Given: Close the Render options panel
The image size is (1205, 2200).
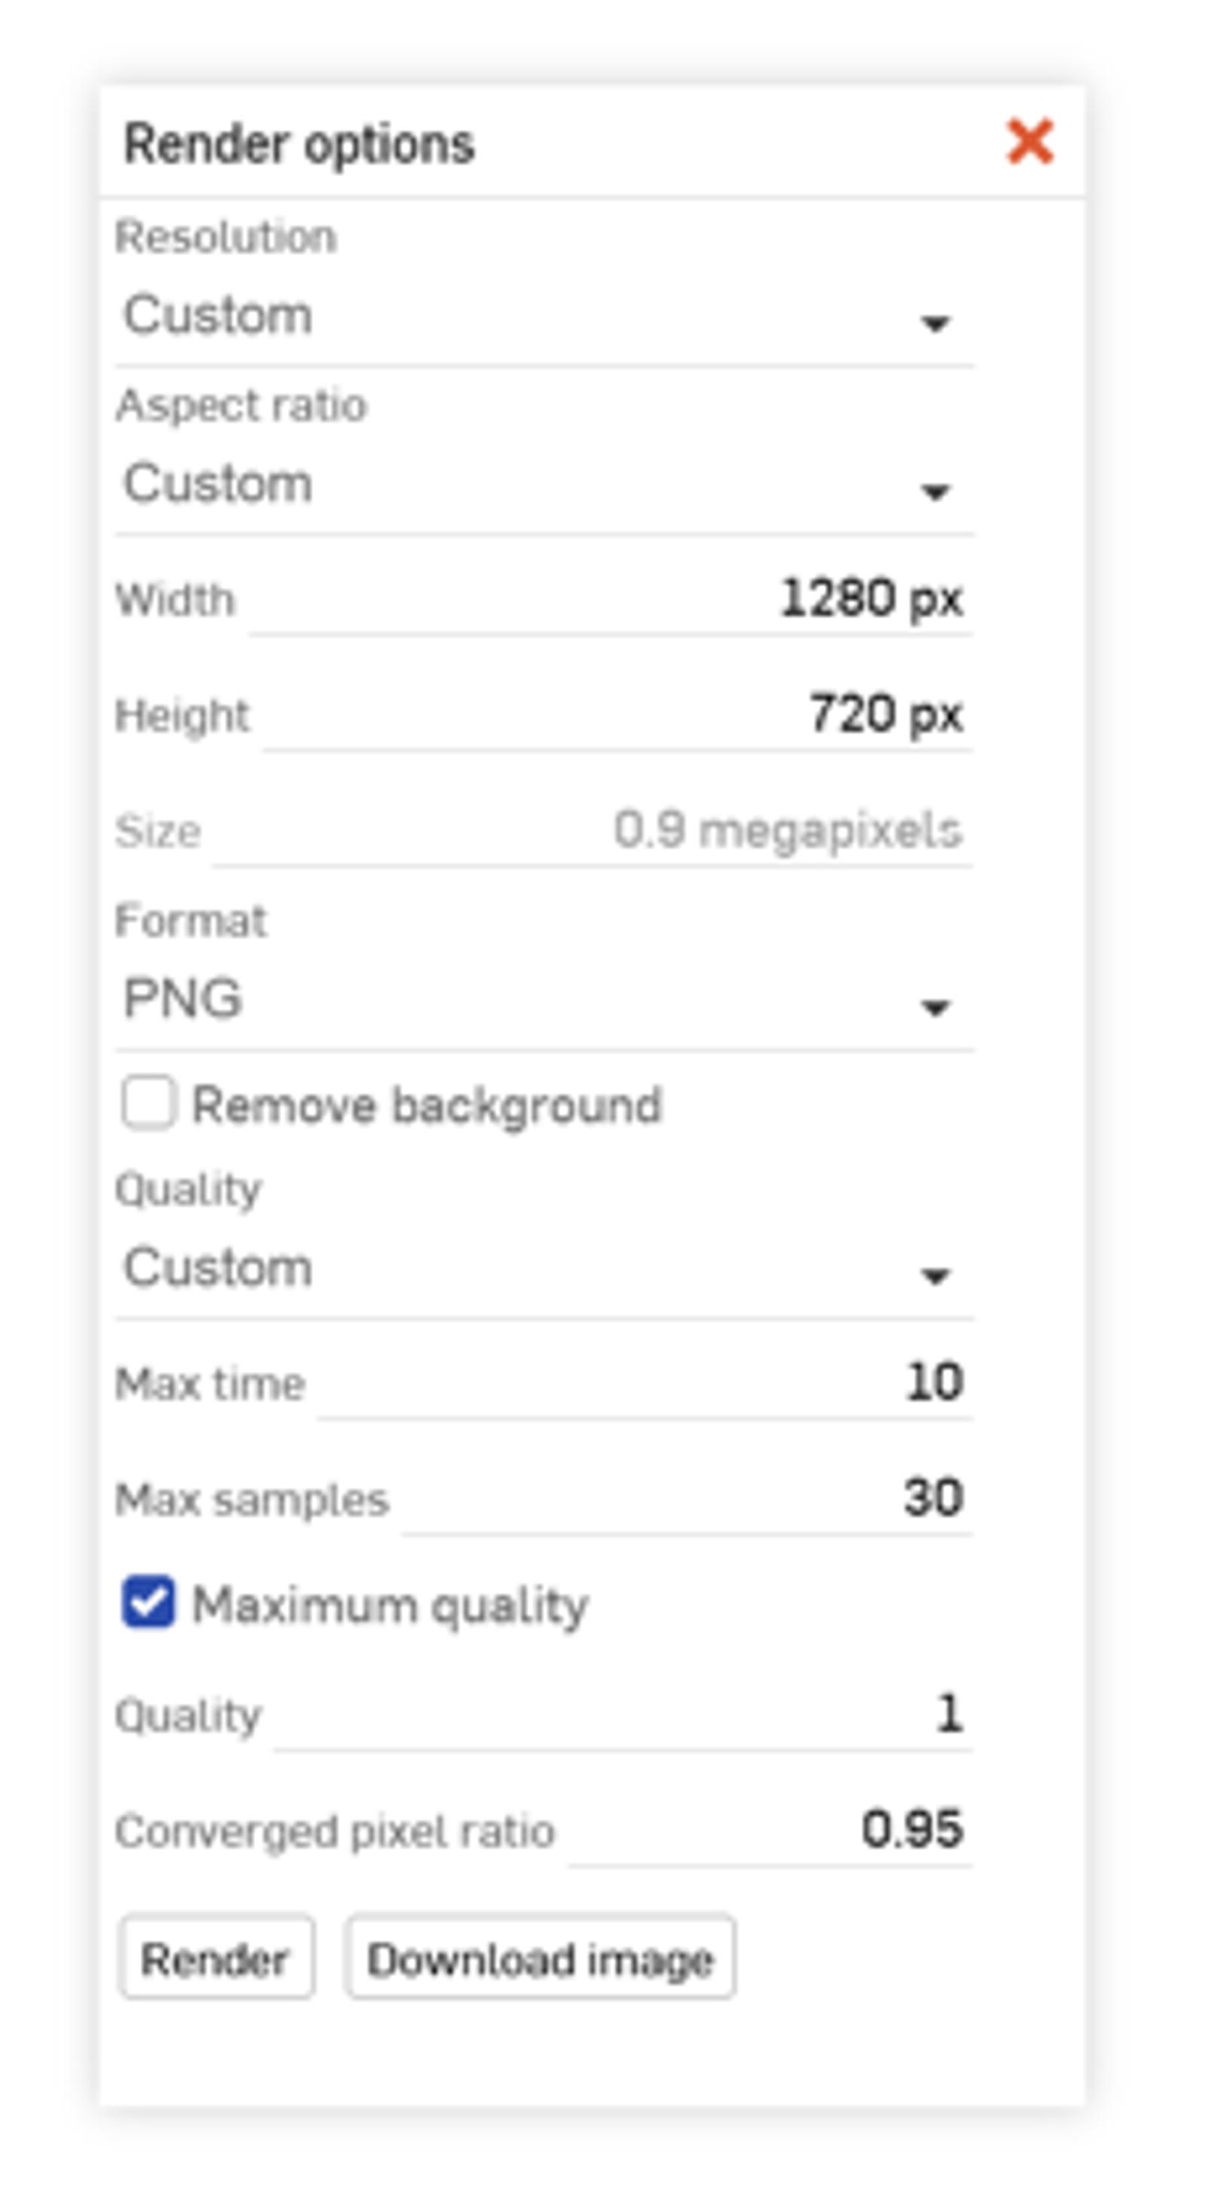Looking at the screenshot, I should [1029, 142].
